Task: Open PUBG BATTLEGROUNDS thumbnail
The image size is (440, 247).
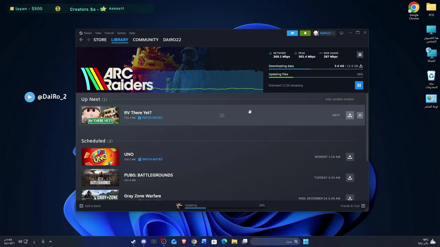Action: [100, 178]
